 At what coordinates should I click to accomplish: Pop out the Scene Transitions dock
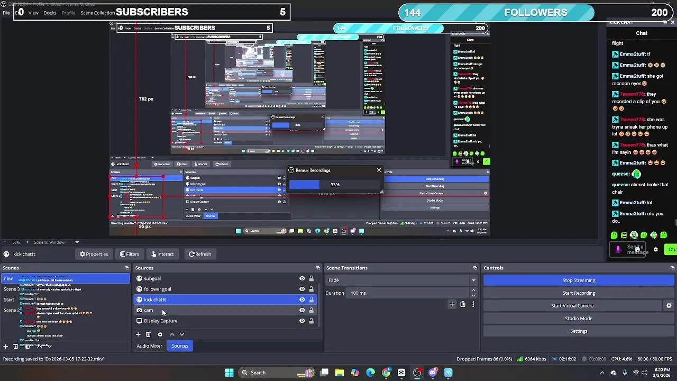[475, 268]
